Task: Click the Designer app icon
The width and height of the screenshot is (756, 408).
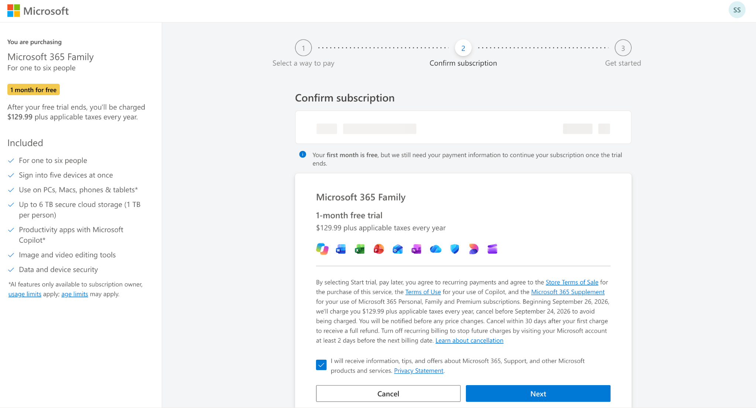Action: coord(474,249)
